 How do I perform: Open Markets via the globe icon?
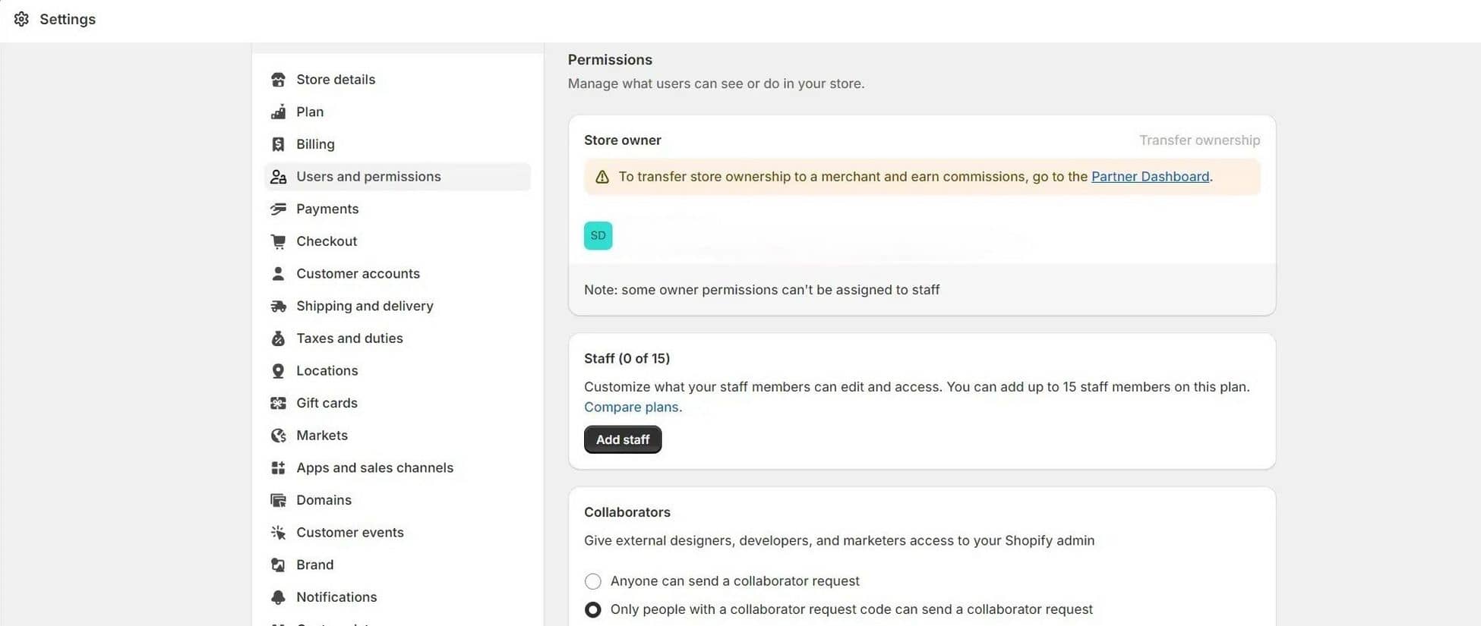pos(278,435)
